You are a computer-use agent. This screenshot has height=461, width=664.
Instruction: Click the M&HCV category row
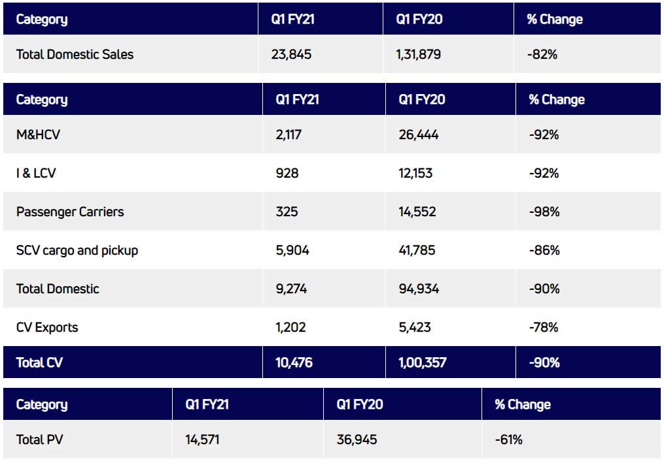click(40, 135)
